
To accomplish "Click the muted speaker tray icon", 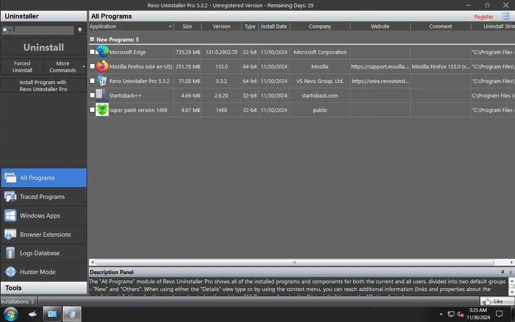I will (x=461, y=314).
